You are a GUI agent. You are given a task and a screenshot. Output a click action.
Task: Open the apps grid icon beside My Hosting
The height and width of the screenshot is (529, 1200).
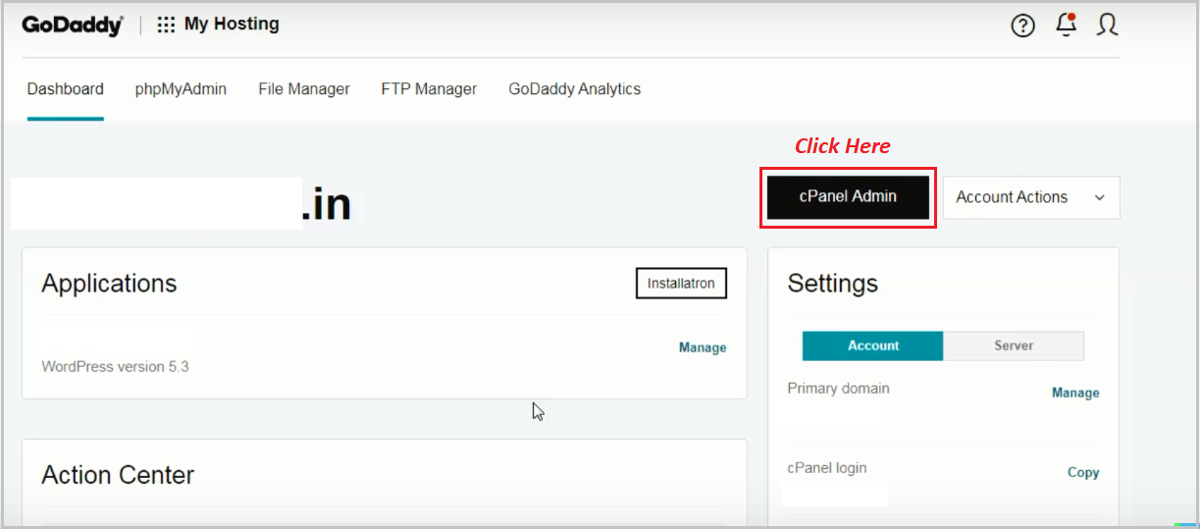tap(166, 25)
